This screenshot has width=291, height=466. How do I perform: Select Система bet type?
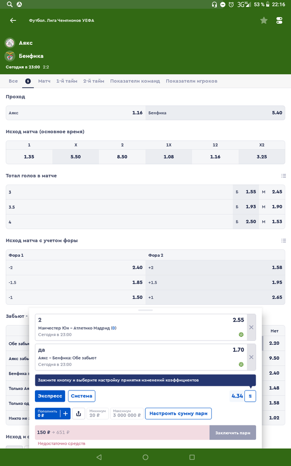click(x=81, y=396)
